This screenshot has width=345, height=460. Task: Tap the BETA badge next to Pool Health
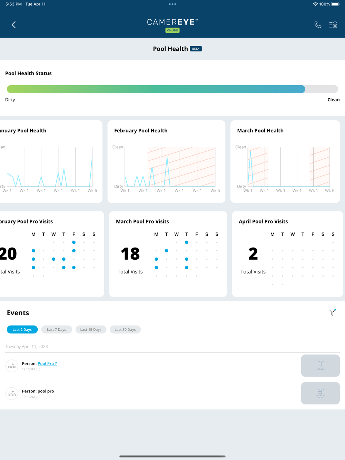click(196, 49)
